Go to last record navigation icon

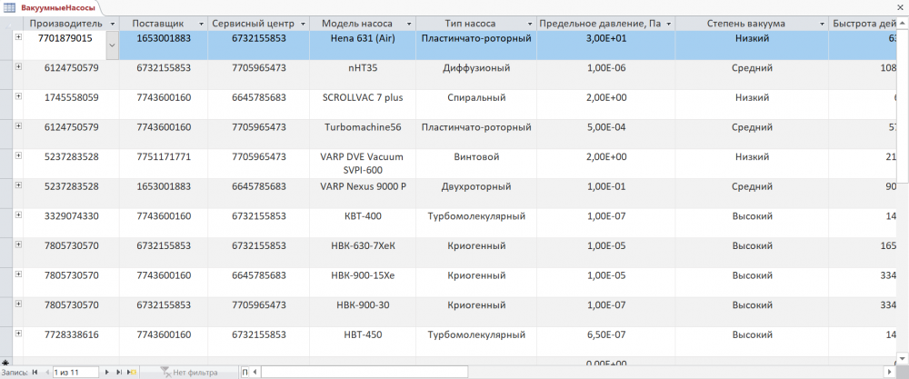(x=119, y=373)
